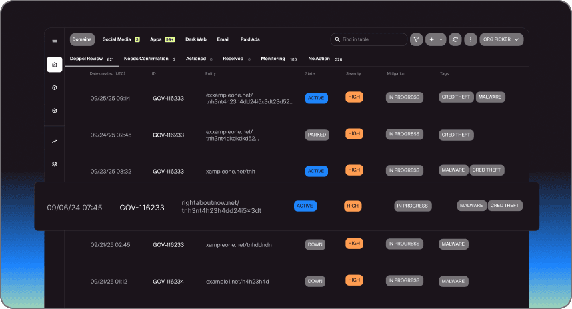The width and height of the screenshot is (572, 309).
Task: Open the plus add dropdown button
Action: point(435,40)
